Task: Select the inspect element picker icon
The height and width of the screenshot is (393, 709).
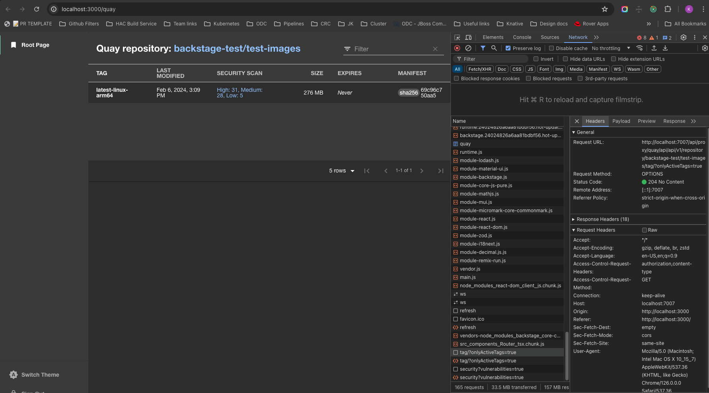Action: [x=457, y=37]
